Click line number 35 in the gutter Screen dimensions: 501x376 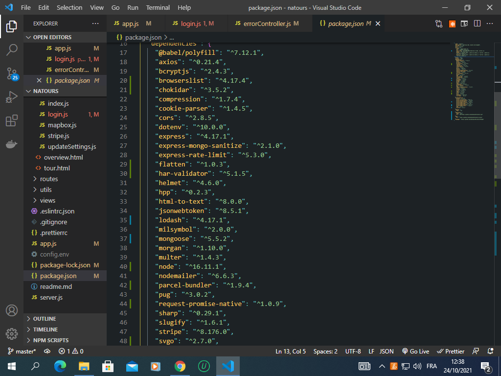pos(123,220)
